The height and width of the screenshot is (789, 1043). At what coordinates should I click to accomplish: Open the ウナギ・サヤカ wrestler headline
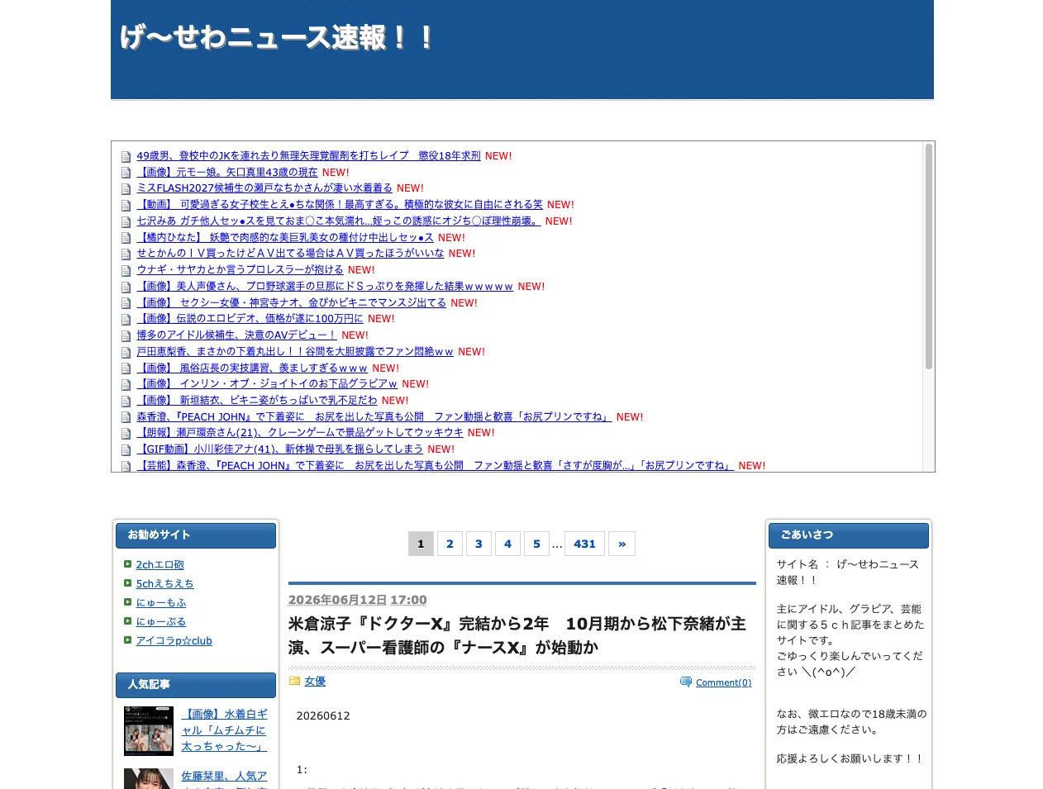(x=240, y=270)
